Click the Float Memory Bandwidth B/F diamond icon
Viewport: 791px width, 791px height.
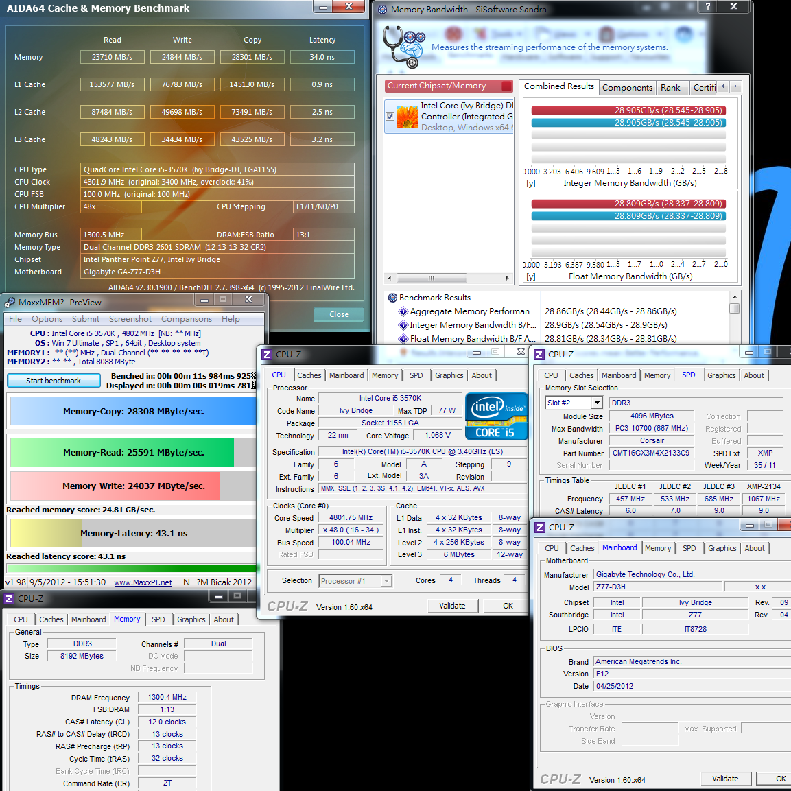click(403, 338)
